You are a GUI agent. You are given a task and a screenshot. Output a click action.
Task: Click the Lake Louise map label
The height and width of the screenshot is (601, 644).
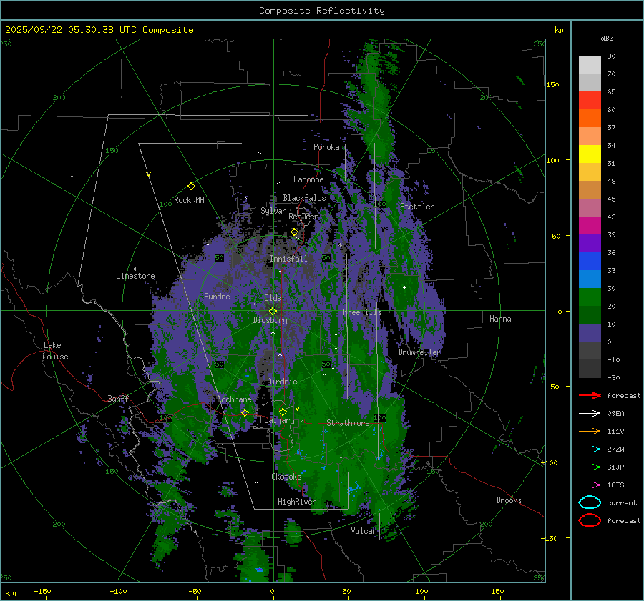pos(56,351)
